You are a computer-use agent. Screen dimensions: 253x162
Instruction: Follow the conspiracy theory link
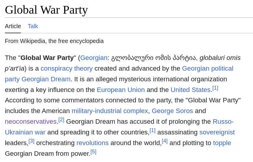coord(66,68)
